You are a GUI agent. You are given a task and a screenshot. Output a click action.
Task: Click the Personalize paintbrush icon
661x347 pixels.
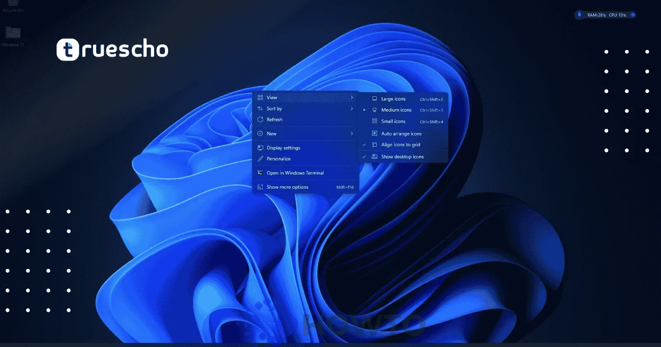point(260,159)
